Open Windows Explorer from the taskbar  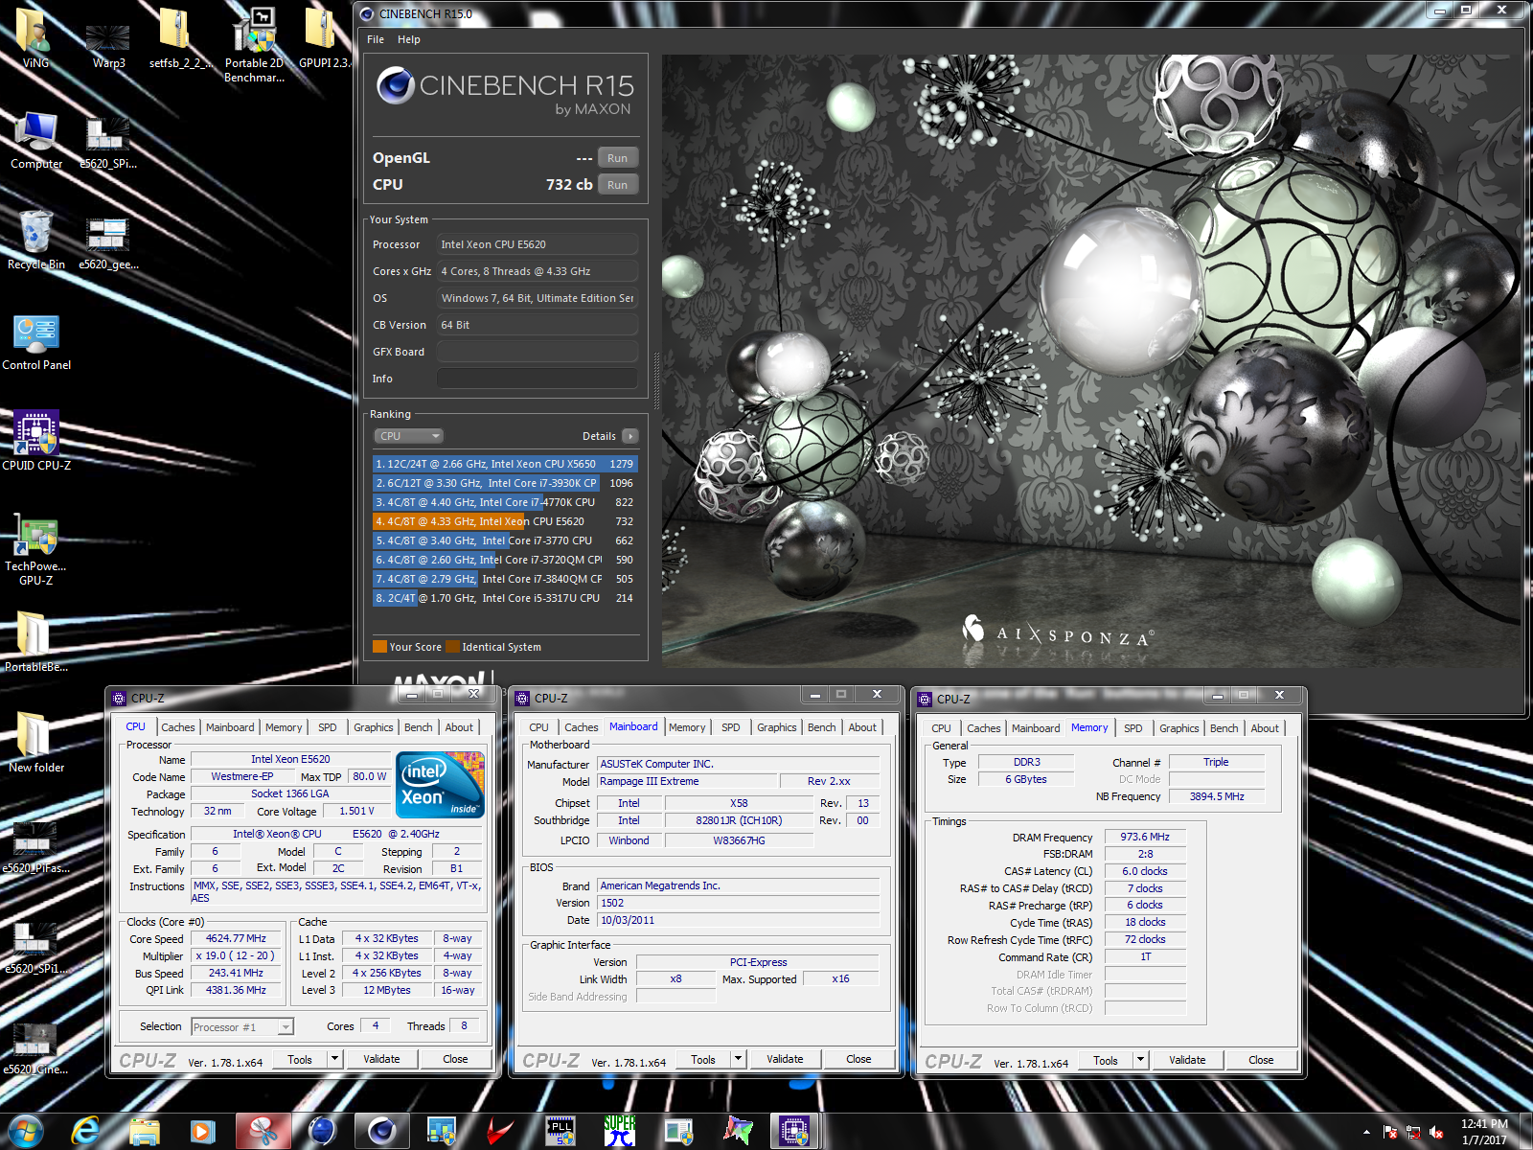pos(145,1131)
